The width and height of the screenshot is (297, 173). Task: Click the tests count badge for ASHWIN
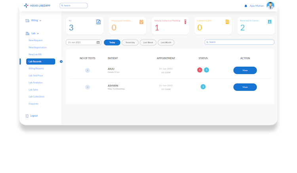point(88,87)
